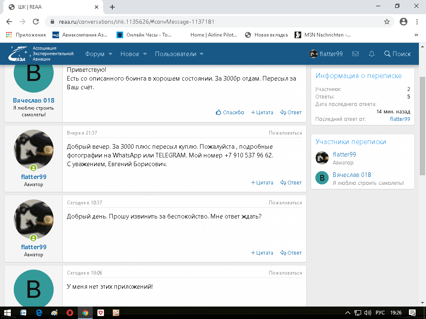This screenshot has height=319, width=426.
Task: Launch Opera from the Windows taskbar
Action: click(69, 312)
